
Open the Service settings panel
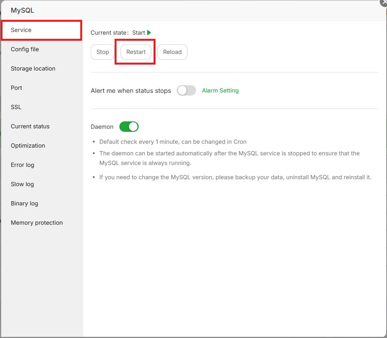(21, 30)
